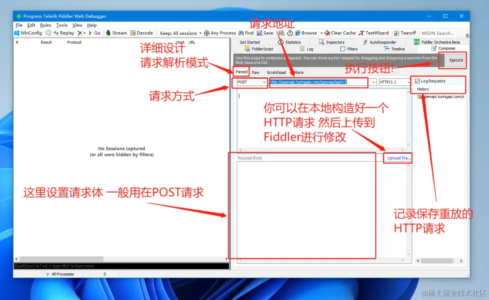
Task: Enable the Log Requests checkbox
Action: tap(417, 81)
